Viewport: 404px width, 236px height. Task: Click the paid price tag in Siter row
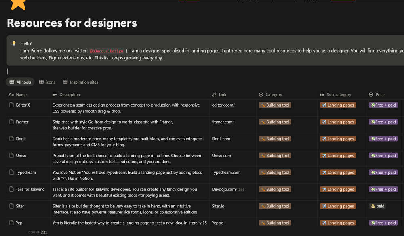(x=377, y=206)
